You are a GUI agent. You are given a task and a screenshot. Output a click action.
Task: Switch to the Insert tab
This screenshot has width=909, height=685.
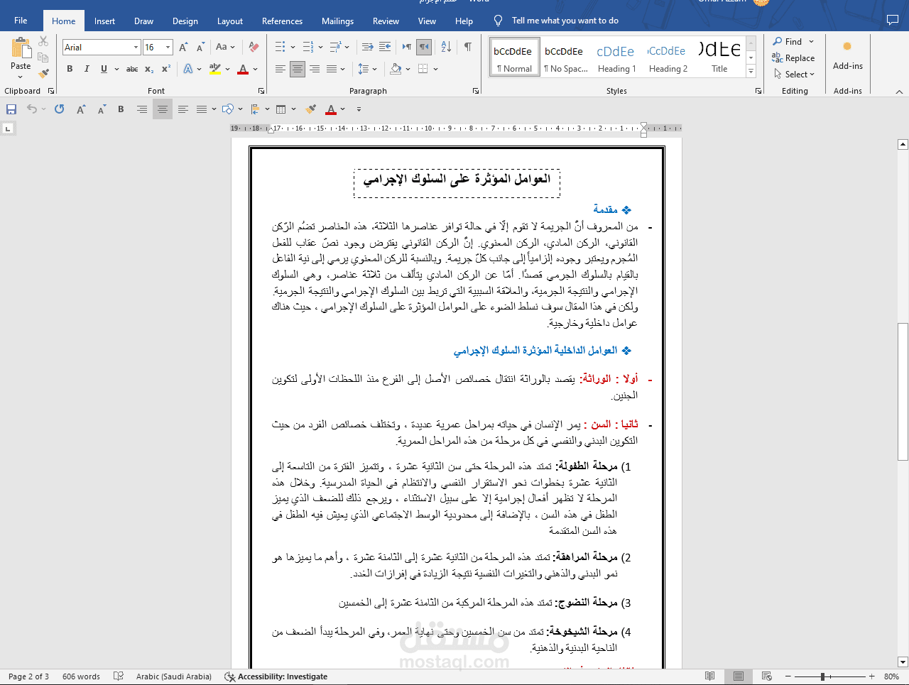click(x=104, y=21)
